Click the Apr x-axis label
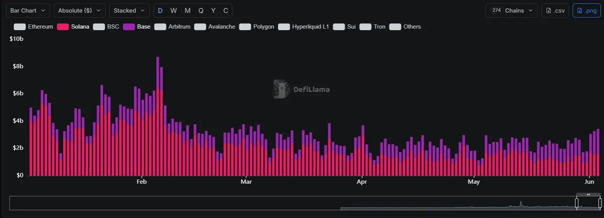Image resolution: width=604 pixels, height=218 pixels. point(361,181)
